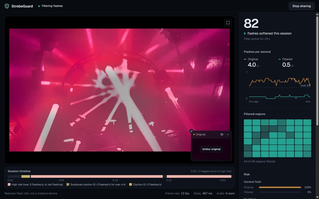The height and width of the screenshot is (199, 319).
Task: Click the Unblur original button
Action: pos(211,149)
